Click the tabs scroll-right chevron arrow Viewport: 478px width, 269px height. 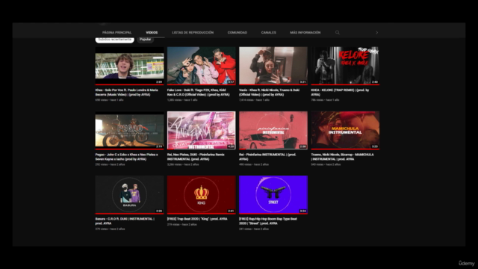tap(376, 32)
